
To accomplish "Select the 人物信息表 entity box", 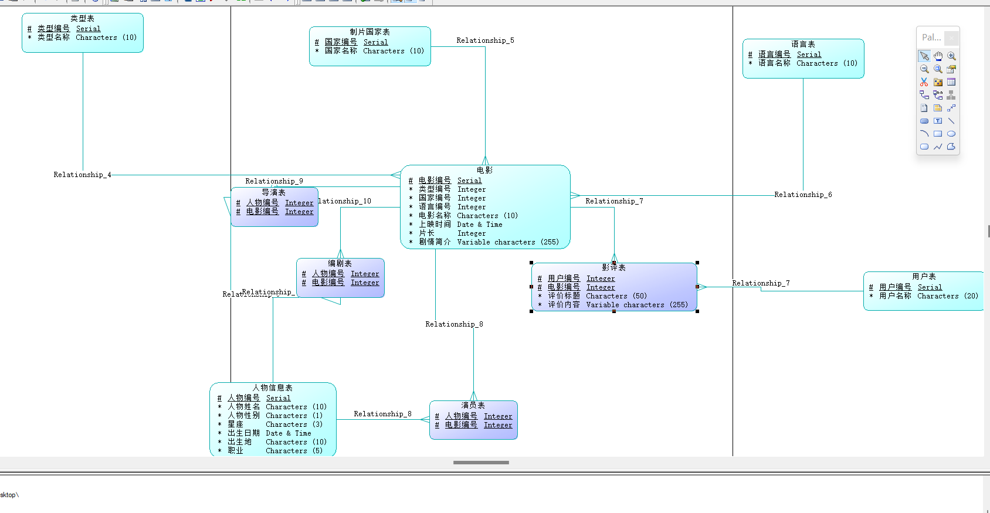I will (x=273, y=419).
